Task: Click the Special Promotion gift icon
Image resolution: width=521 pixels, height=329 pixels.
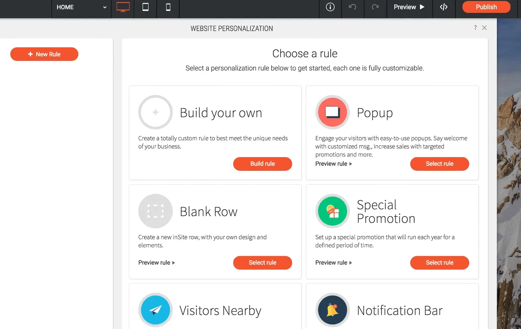Action: point(333,211)
